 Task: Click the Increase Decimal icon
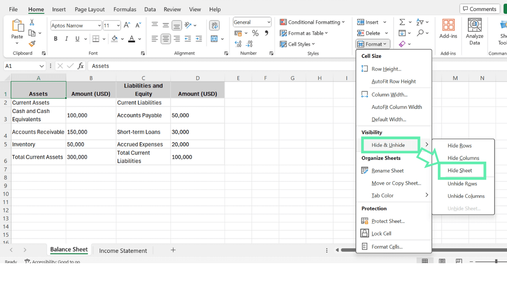coord(238,44)
